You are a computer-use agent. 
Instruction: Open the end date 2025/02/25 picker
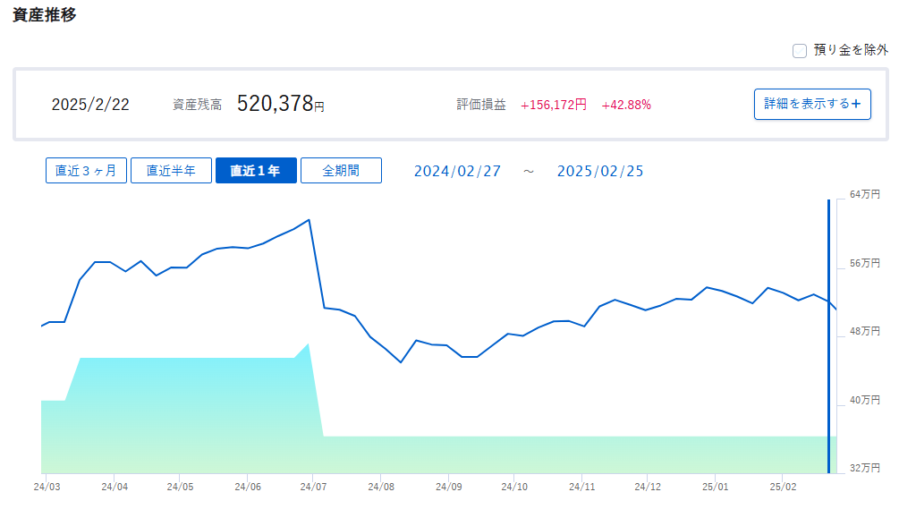click(600, 171)
